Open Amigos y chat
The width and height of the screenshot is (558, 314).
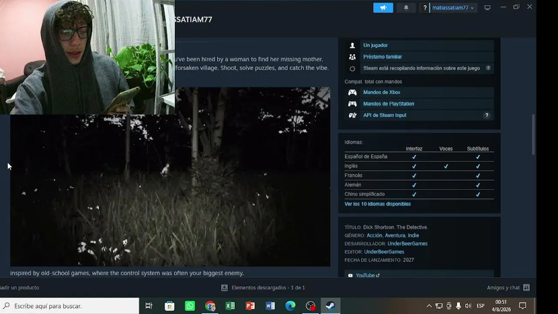point(503,288)
